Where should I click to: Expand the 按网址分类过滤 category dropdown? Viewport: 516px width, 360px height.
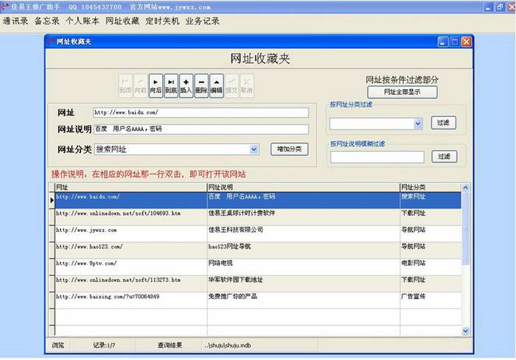(418, 124)
